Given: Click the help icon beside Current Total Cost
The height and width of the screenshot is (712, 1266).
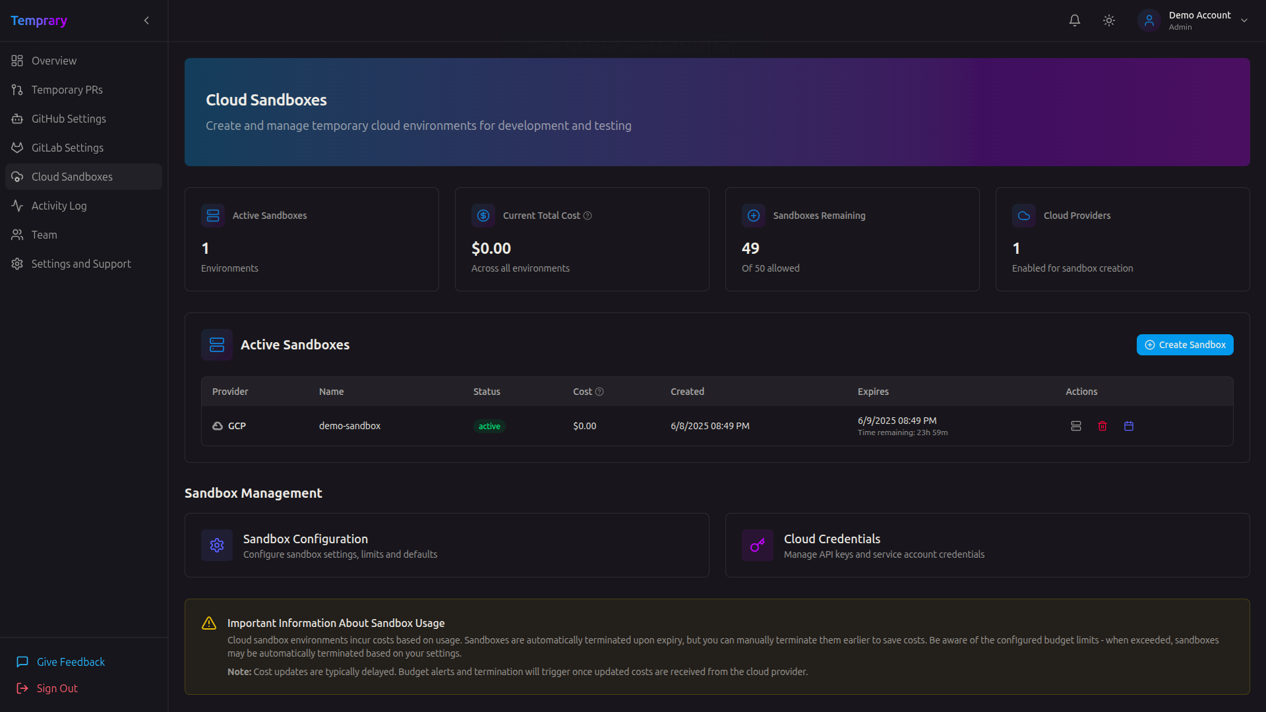Looking at the screenshot, I should [x=588, y=216].
